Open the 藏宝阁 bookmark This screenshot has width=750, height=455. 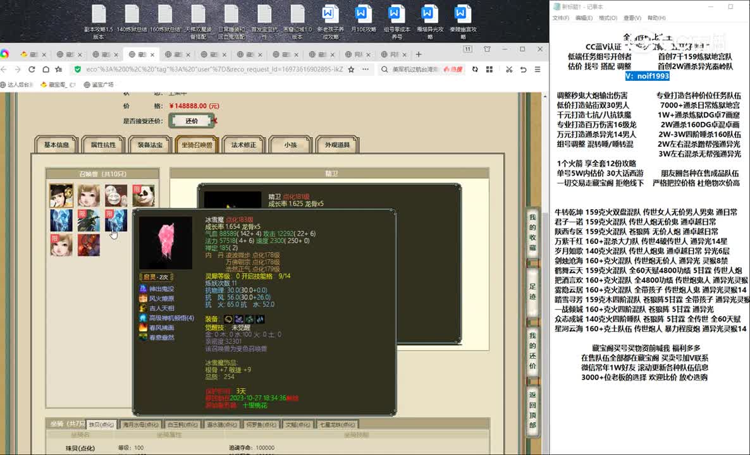58,85
